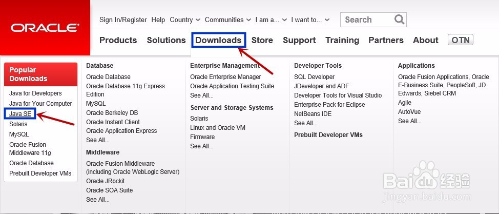Viewport: 499px width, 214px height.
Task: Open NetBeans IDE link
Action: [313, 114]
